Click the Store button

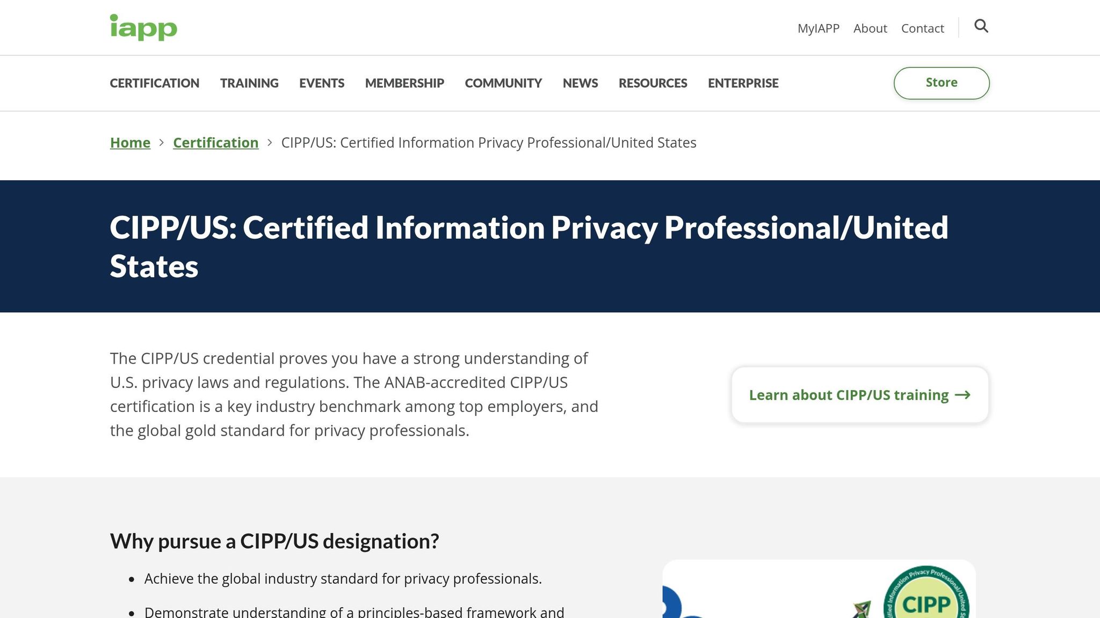(942, 83)
